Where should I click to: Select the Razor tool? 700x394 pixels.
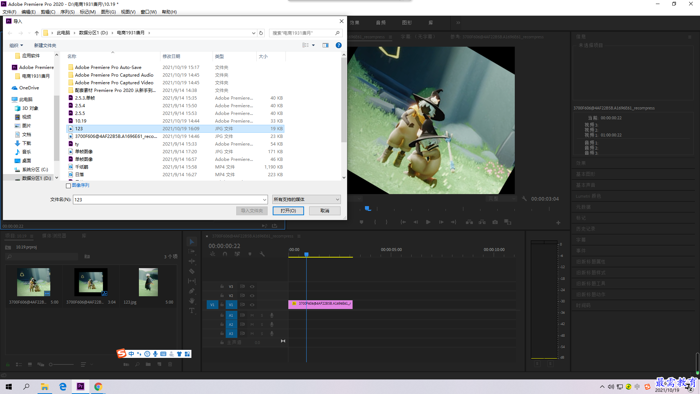pyautogui.click(x=192, y=271)
